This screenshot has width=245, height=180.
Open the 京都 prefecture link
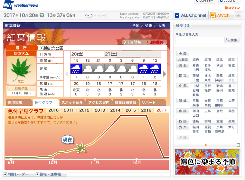219,101
